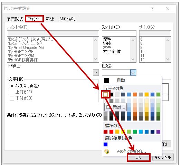Select font size 8
Viewport: 181px width, 167px height.
tap(141, 43)
